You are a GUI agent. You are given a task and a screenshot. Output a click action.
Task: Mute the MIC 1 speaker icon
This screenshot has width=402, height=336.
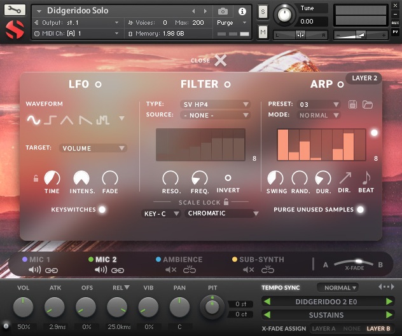click(34, 270)
